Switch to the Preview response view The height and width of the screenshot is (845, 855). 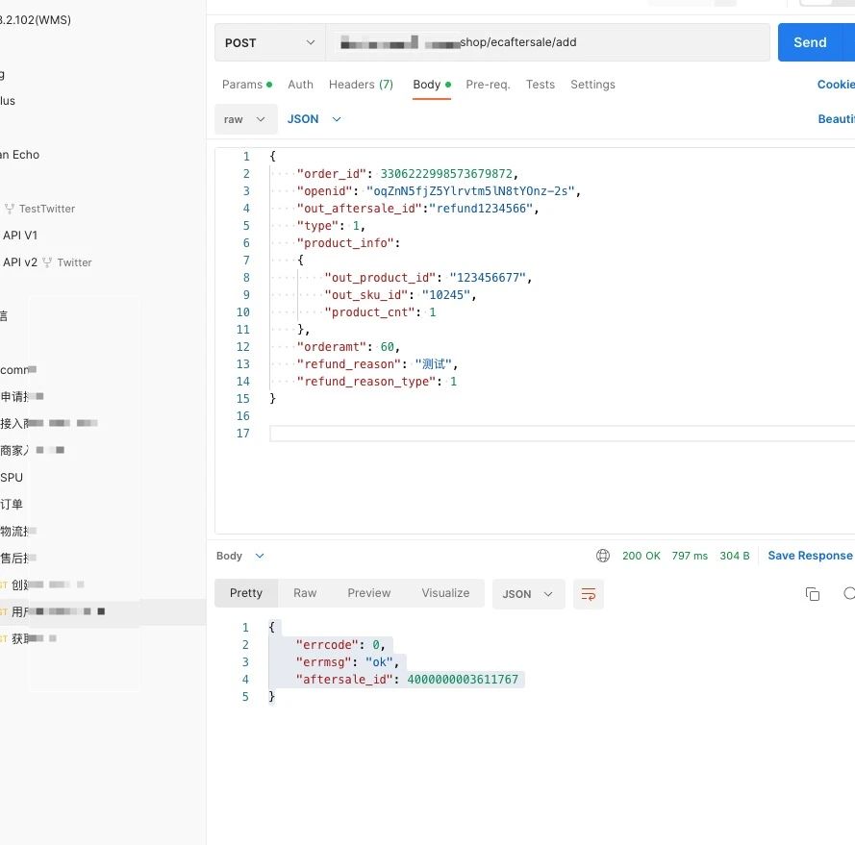point(369,593)
